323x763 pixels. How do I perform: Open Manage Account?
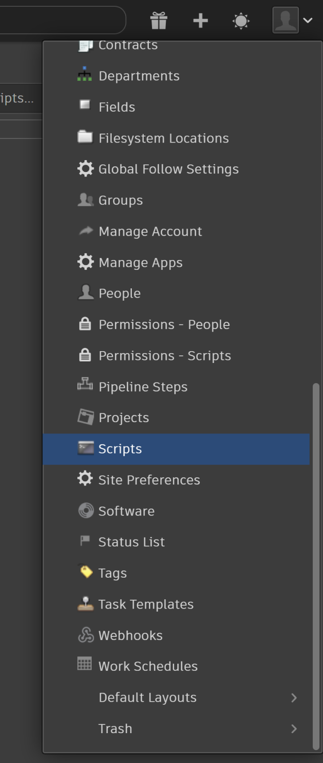pyautogui.click(x=150, y=231)
